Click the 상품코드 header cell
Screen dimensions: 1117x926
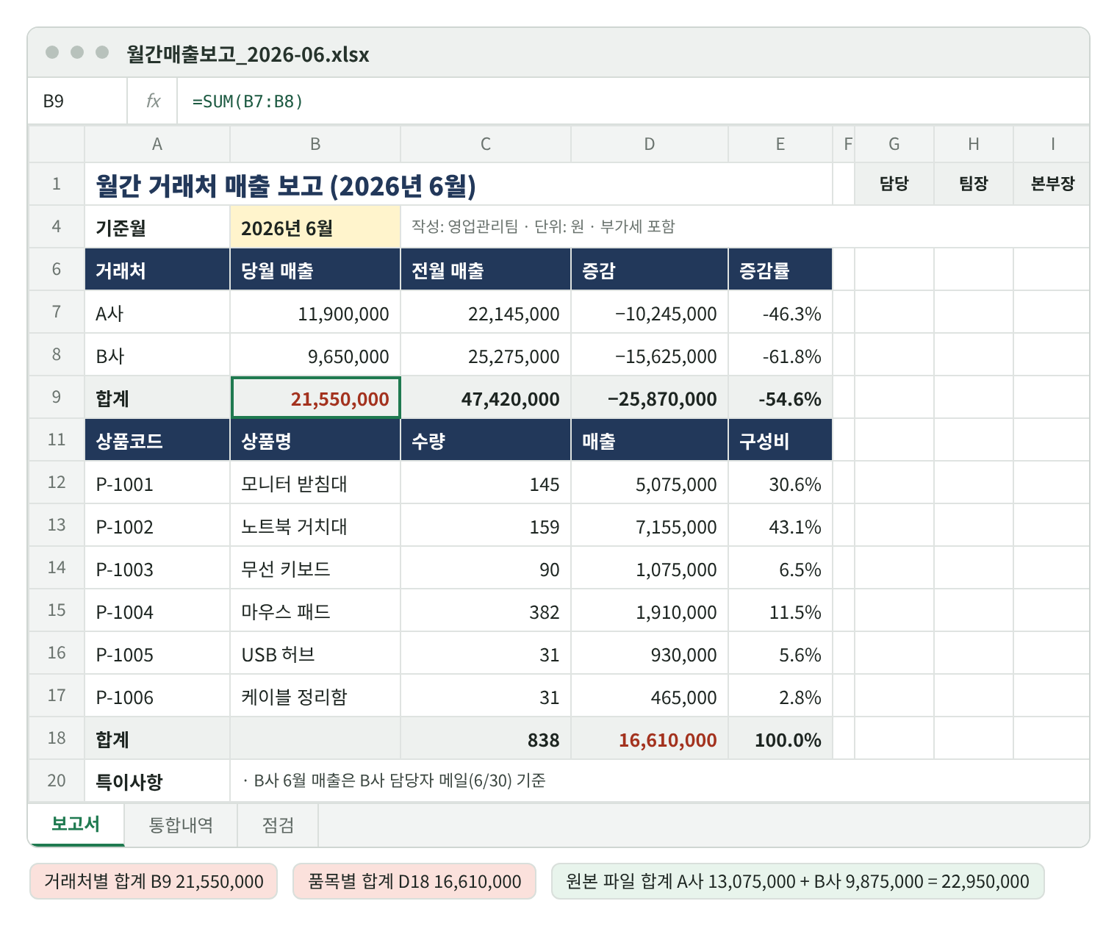coord(157,440)
